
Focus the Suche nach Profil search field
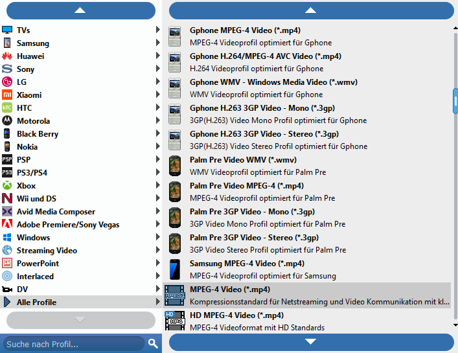74,344
